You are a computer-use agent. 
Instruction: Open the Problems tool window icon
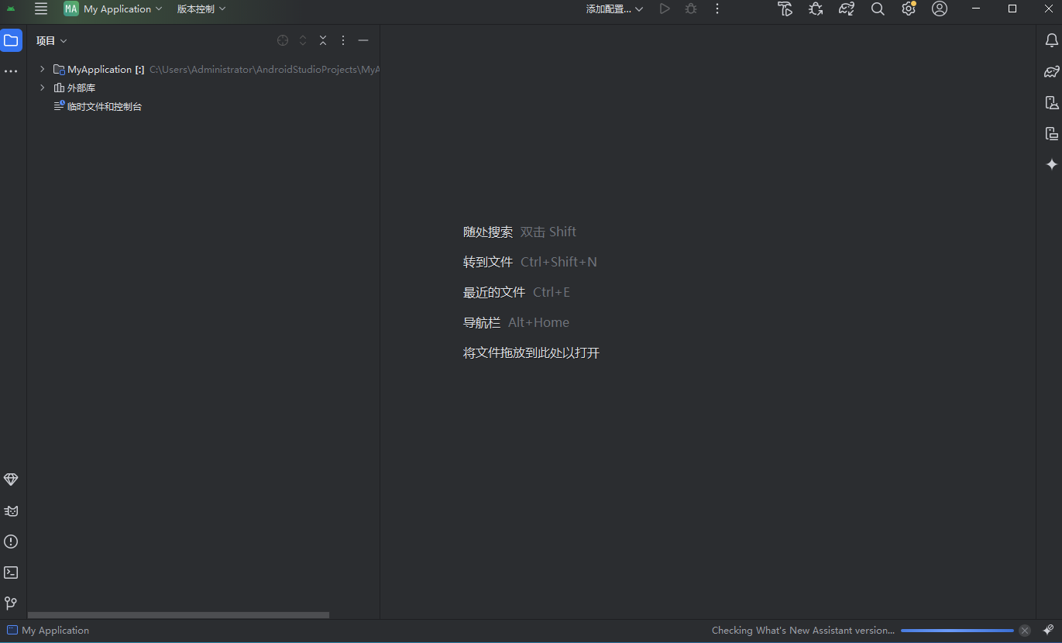click(11, 542)
